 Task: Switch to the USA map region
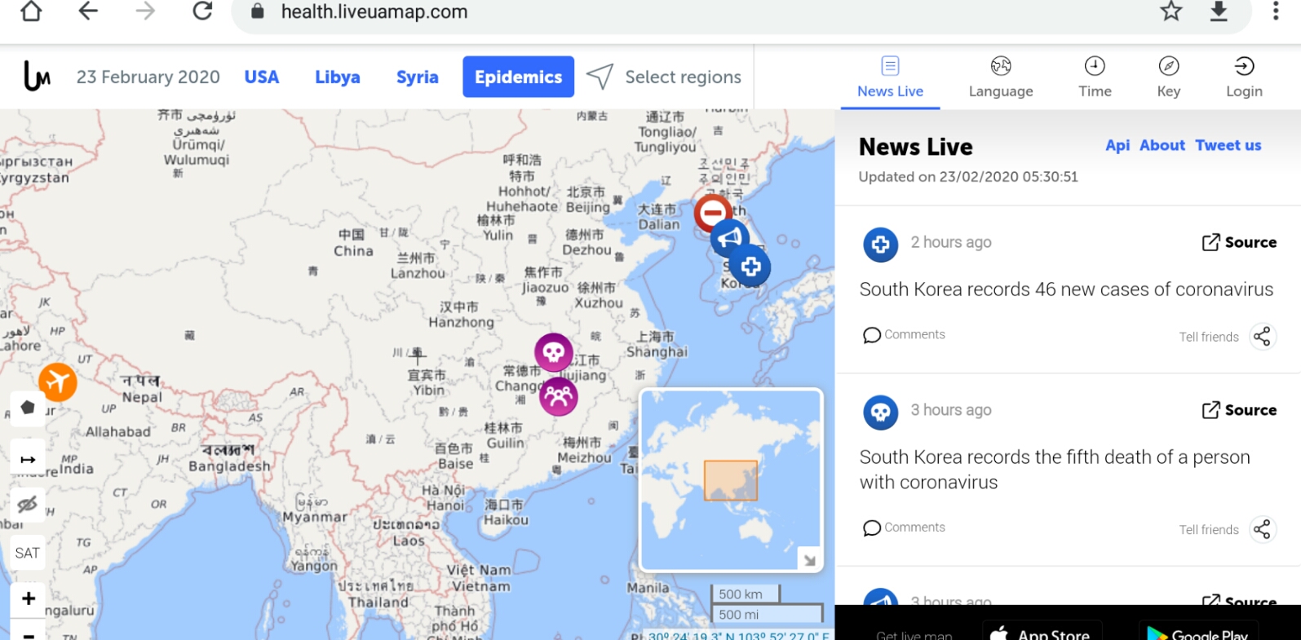tap(262, 77)
